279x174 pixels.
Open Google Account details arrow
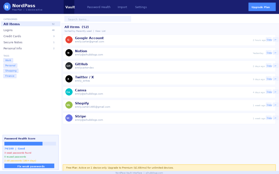pos(275,40)
